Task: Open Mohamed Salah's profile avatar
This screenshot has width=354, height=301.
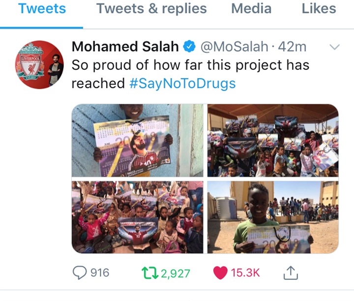Action: [39, 65]
